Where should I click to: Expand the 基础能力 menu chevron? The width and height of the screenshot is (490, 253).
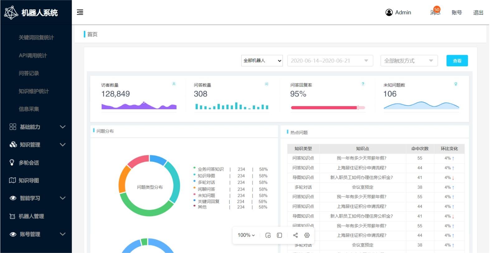point(63,127)
